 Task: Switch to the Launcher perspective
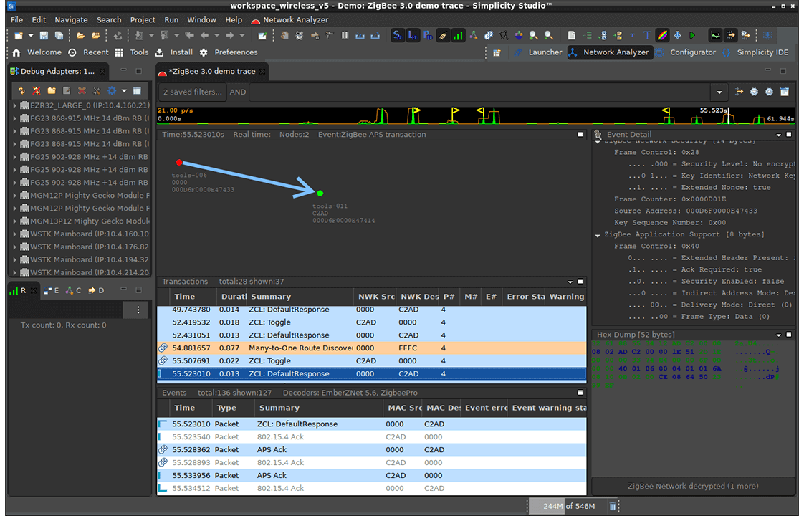(545, 52)
